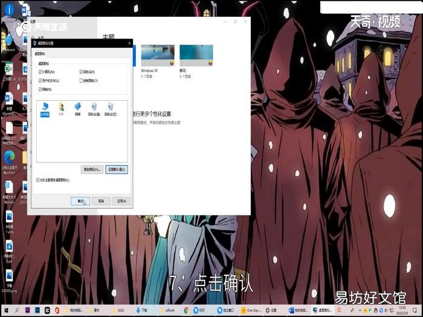Select the 网络 icon in the dialog list
This screenshot has height=317, width=423.
point(78,109)
